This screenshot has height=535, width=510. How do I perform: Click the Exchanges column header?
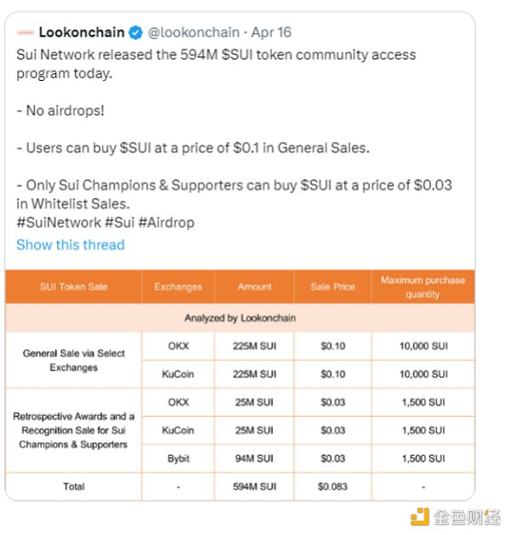[x=178, y=287]
